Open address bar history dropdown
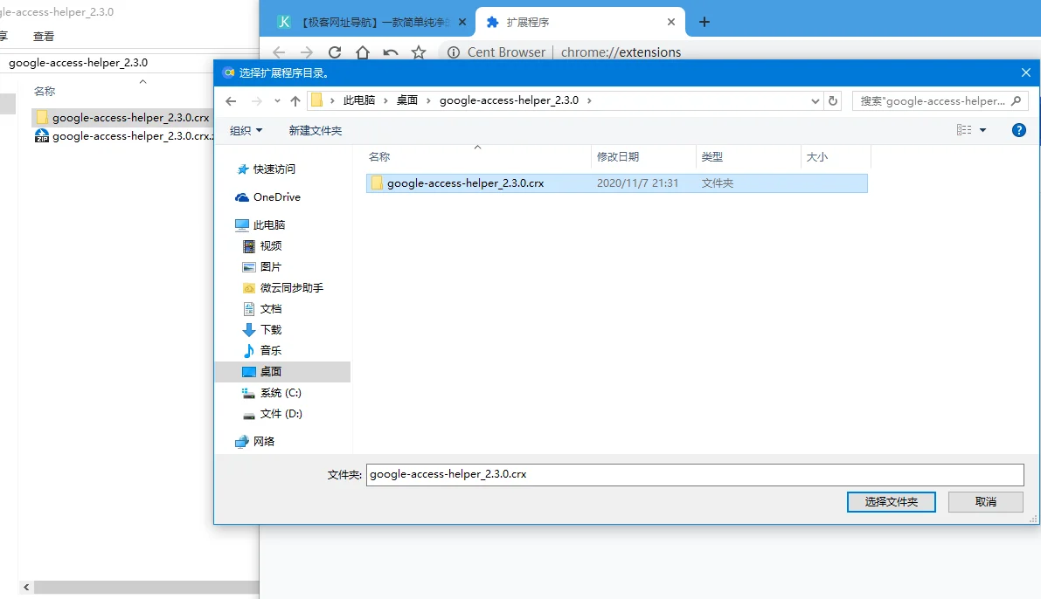Screen dimensions: 1041x599 [815, 100]
